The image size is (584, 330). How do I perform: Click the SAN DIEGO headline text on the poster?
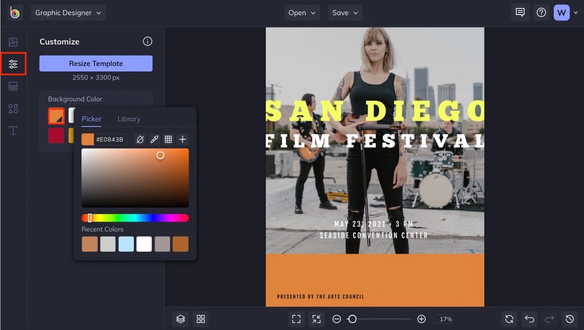(375, 111)
